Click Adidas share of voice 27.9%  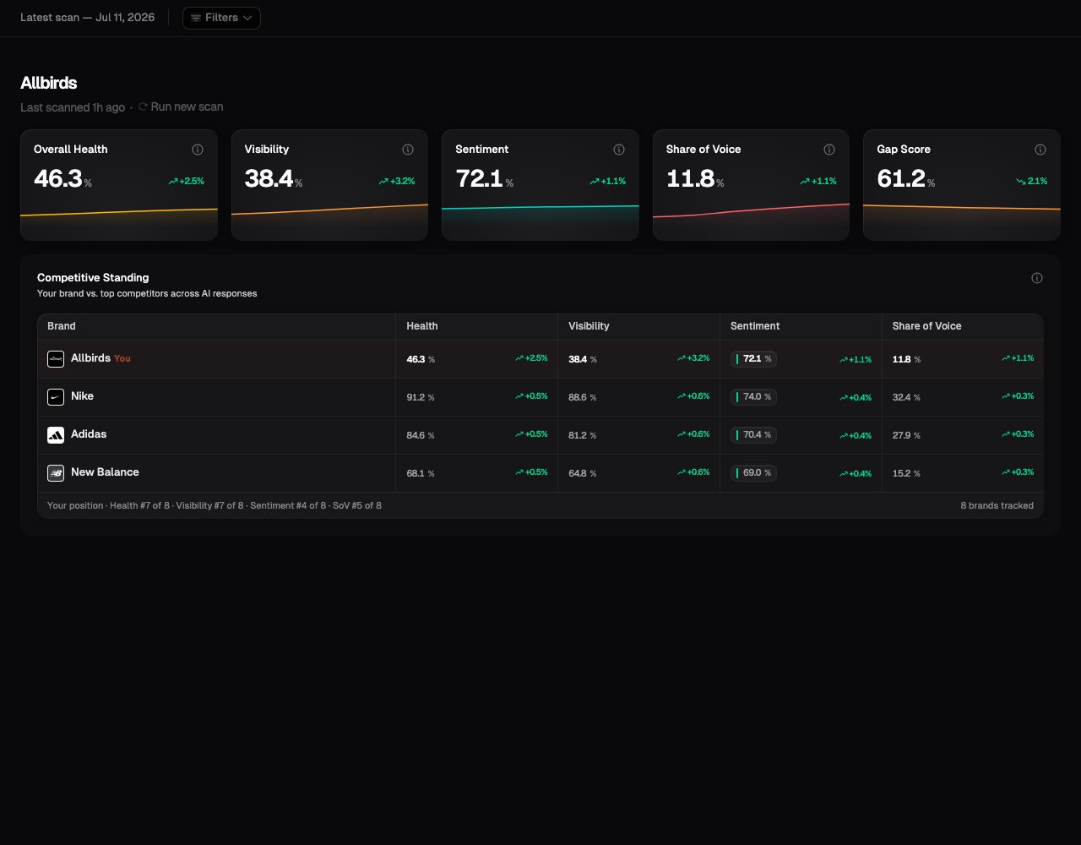coord(907,435)
